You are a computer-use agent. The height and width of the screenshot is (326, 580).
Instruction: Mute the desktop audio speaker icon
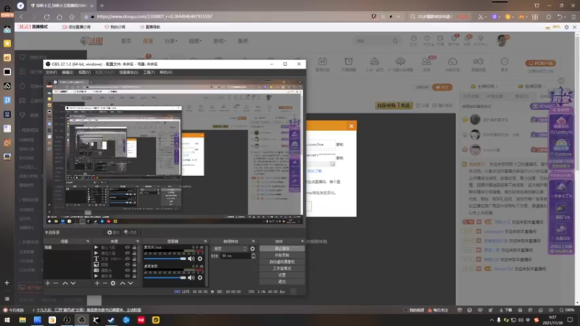tap(191, 277)
